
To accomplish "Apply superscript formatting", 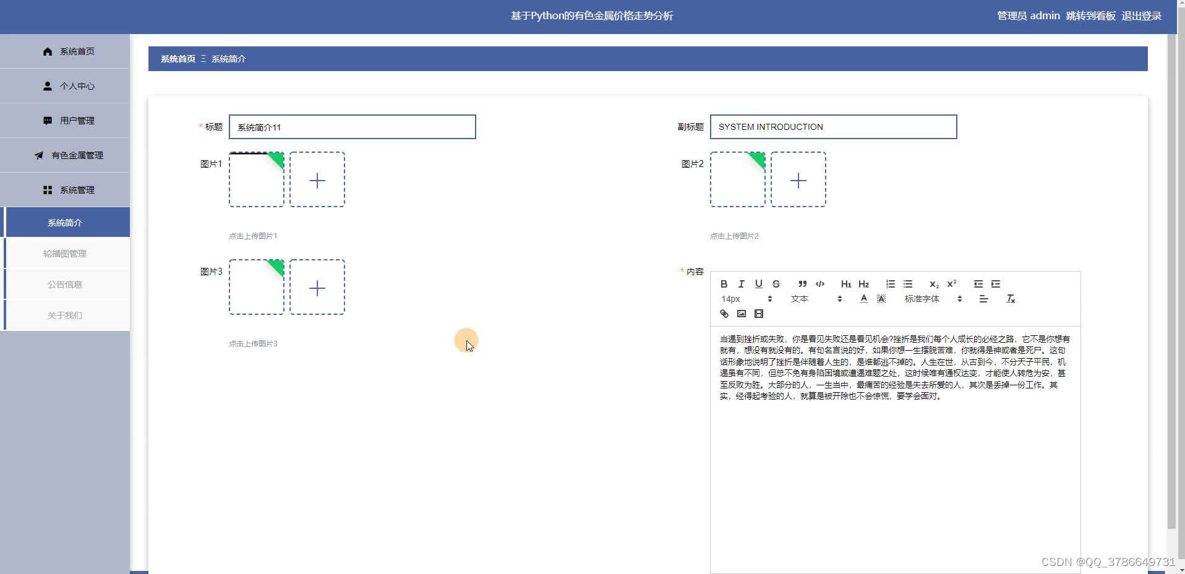I will [x=951, y=284].
